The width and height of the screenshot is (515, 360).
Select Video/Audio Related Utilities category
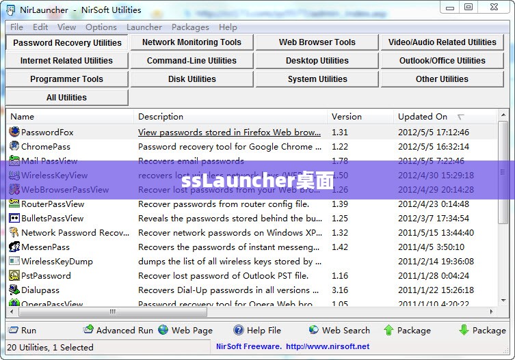tap(442, 42)
